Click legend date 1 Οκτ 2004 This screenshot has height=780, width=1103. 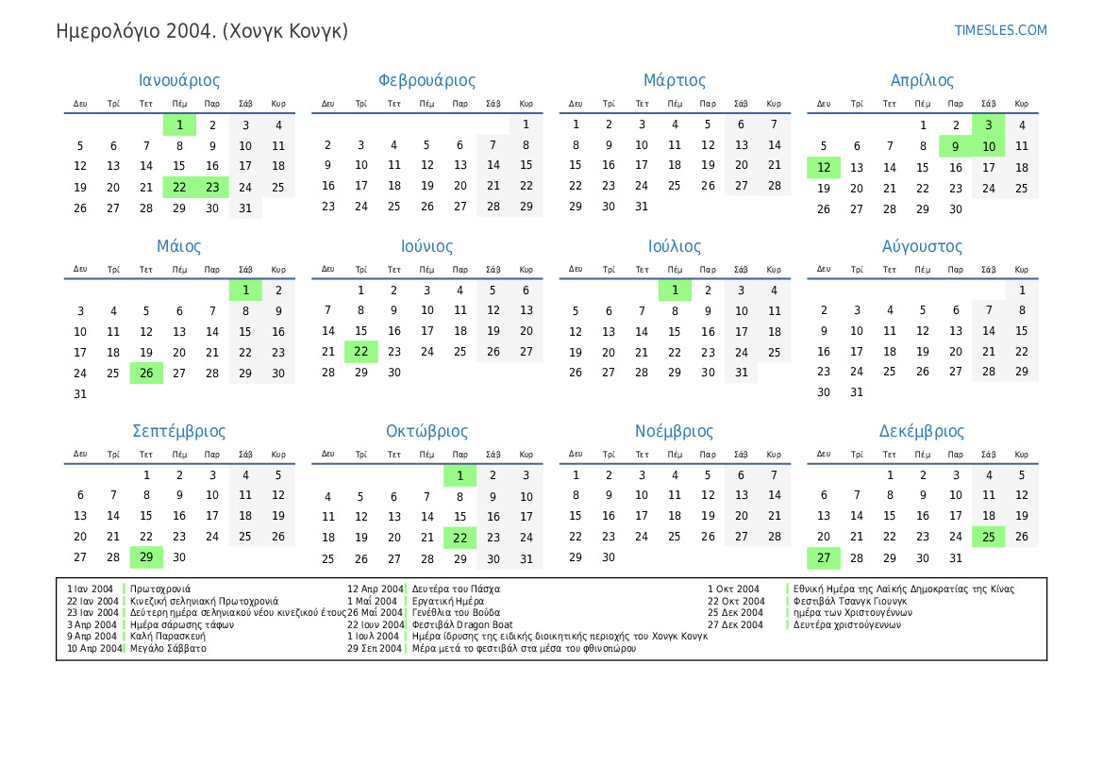click(x=733, y=589)
